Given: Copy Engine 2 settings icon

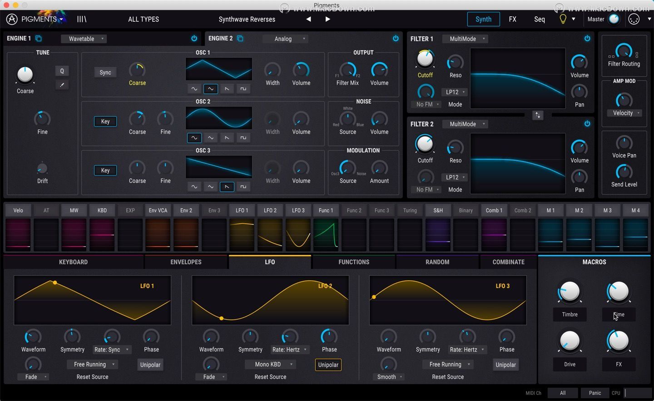Looking at the screenshot, I should coord(240,39).
